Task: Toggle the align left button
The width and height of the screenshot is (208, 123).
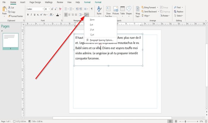Action: [66, 15]
